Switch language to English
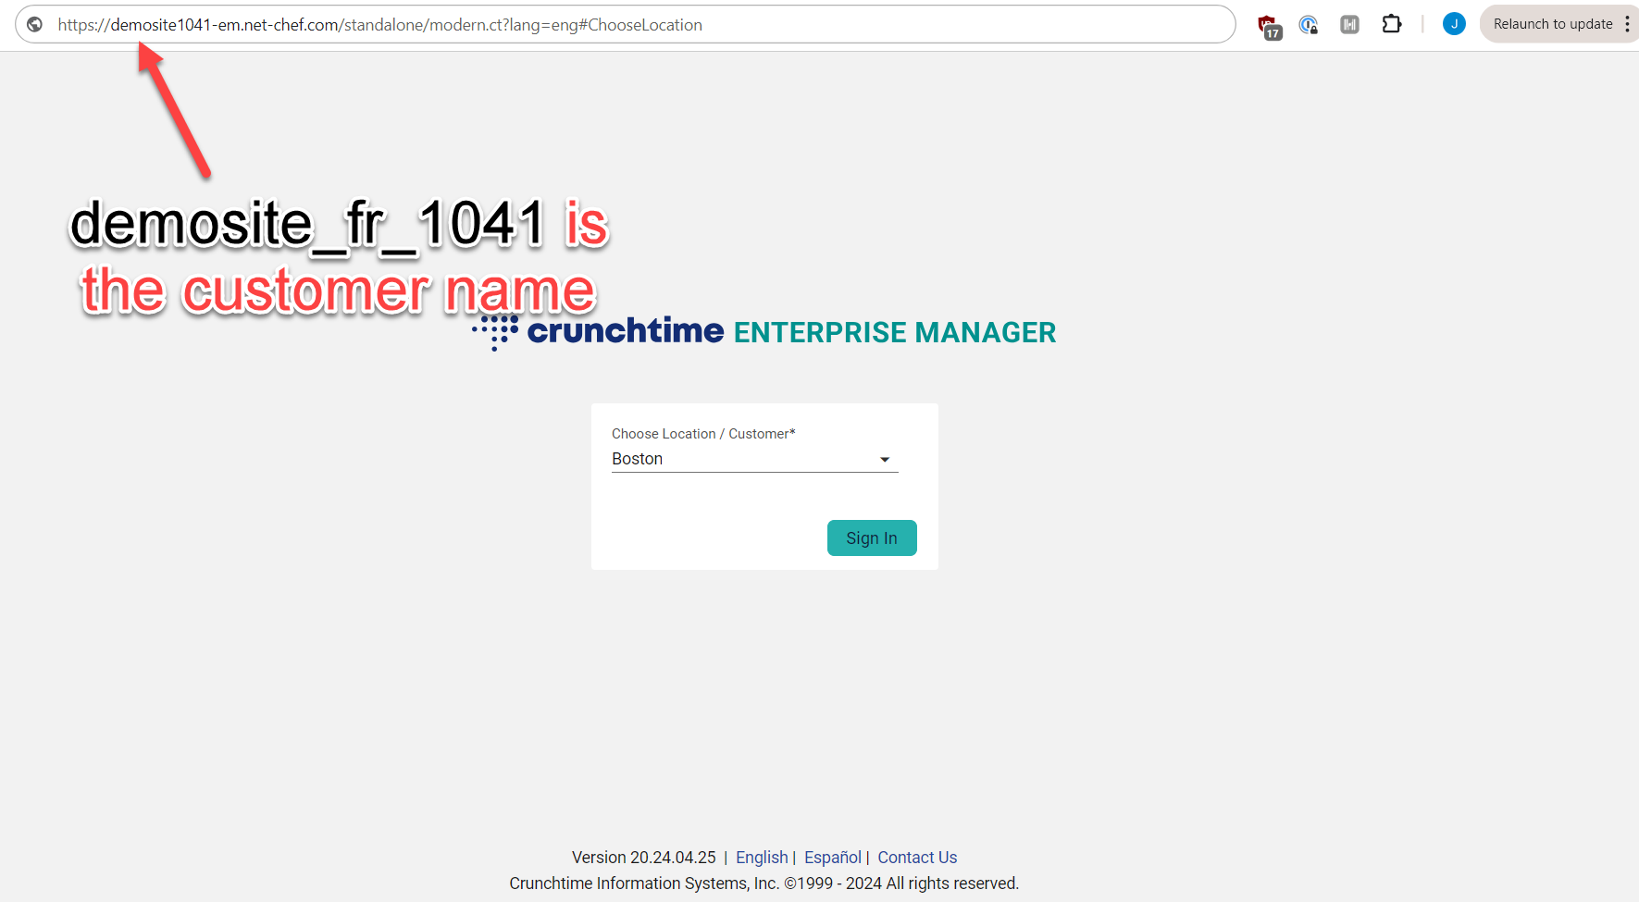 tap(762, 858)
